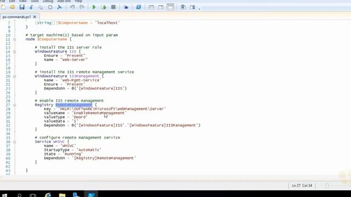Close the ps-commands.ps1 tab
Image resolution: width=351 pixels, height=197 pixels.
[35, 17]
